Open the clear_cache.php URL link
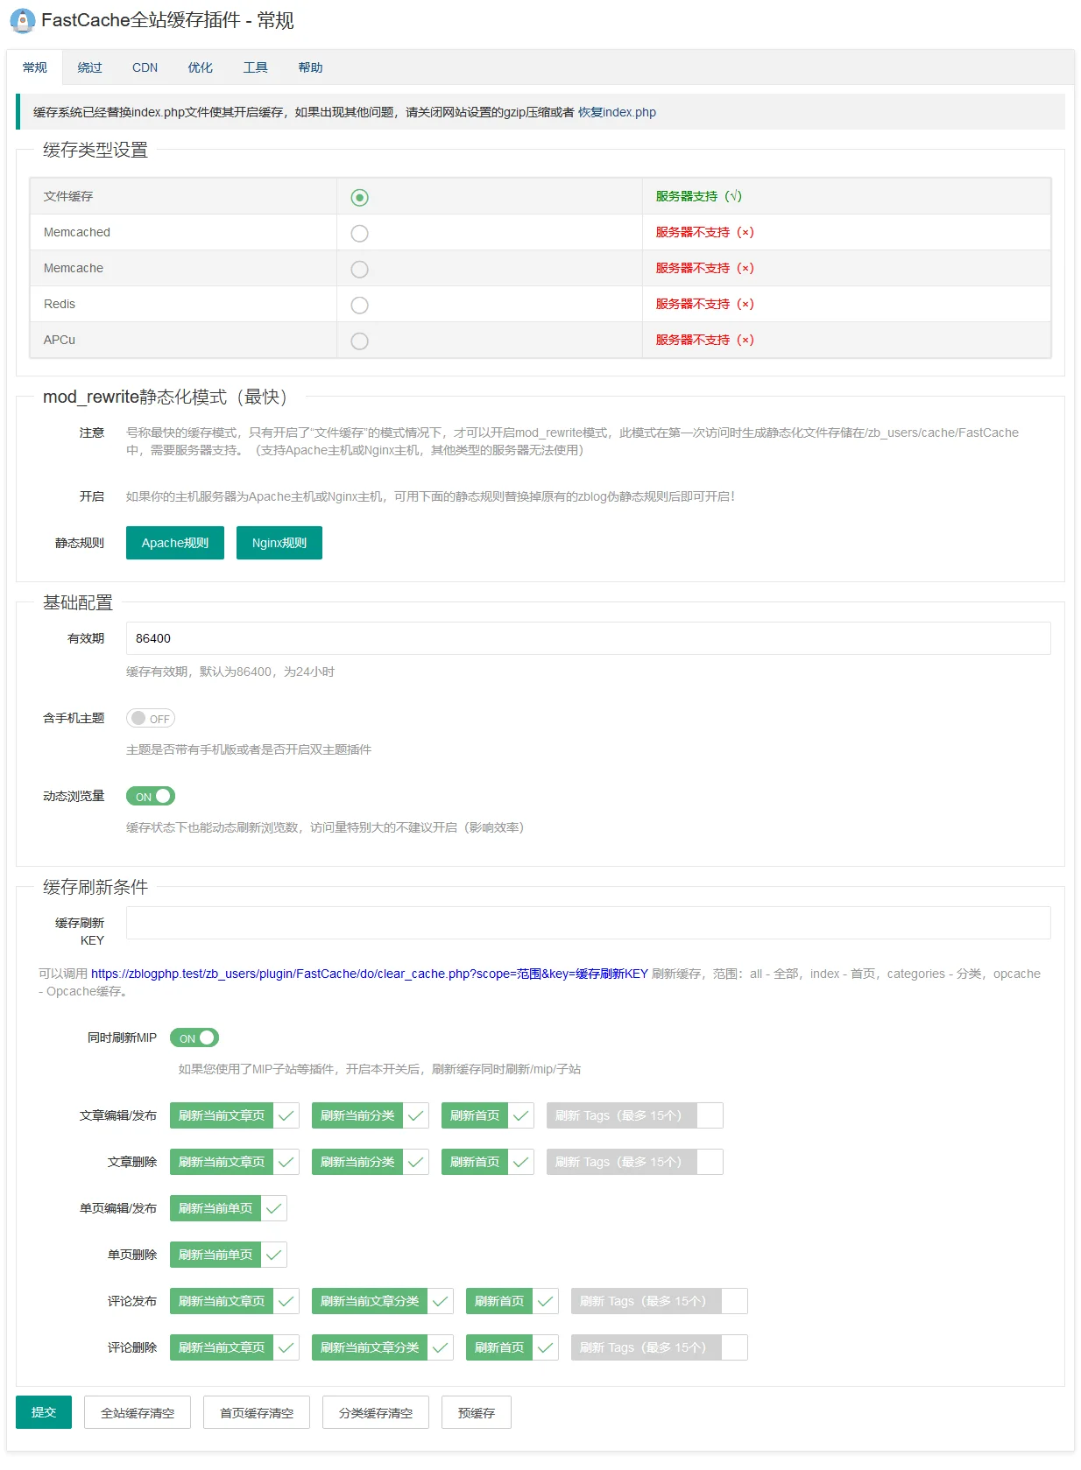Image resolution: width=1081 pixels, height=1470 pixels. [370, 974]
